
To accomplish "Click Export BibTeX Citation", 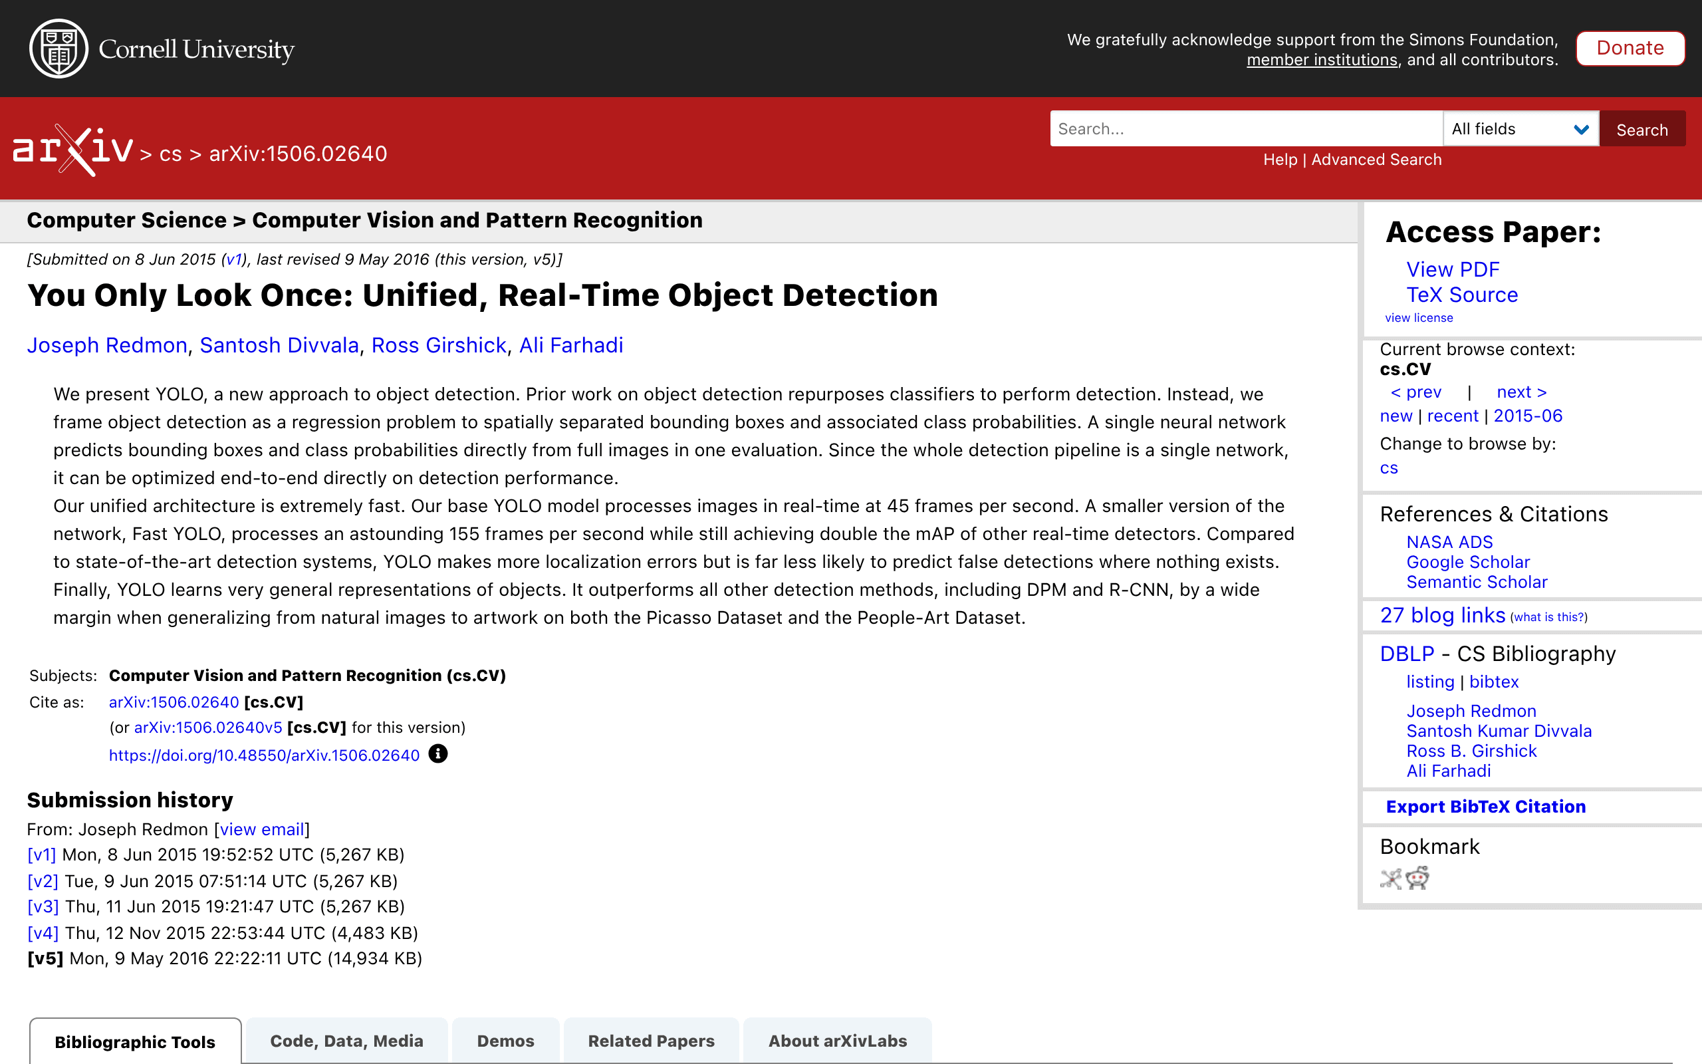I will [1485, 807].
